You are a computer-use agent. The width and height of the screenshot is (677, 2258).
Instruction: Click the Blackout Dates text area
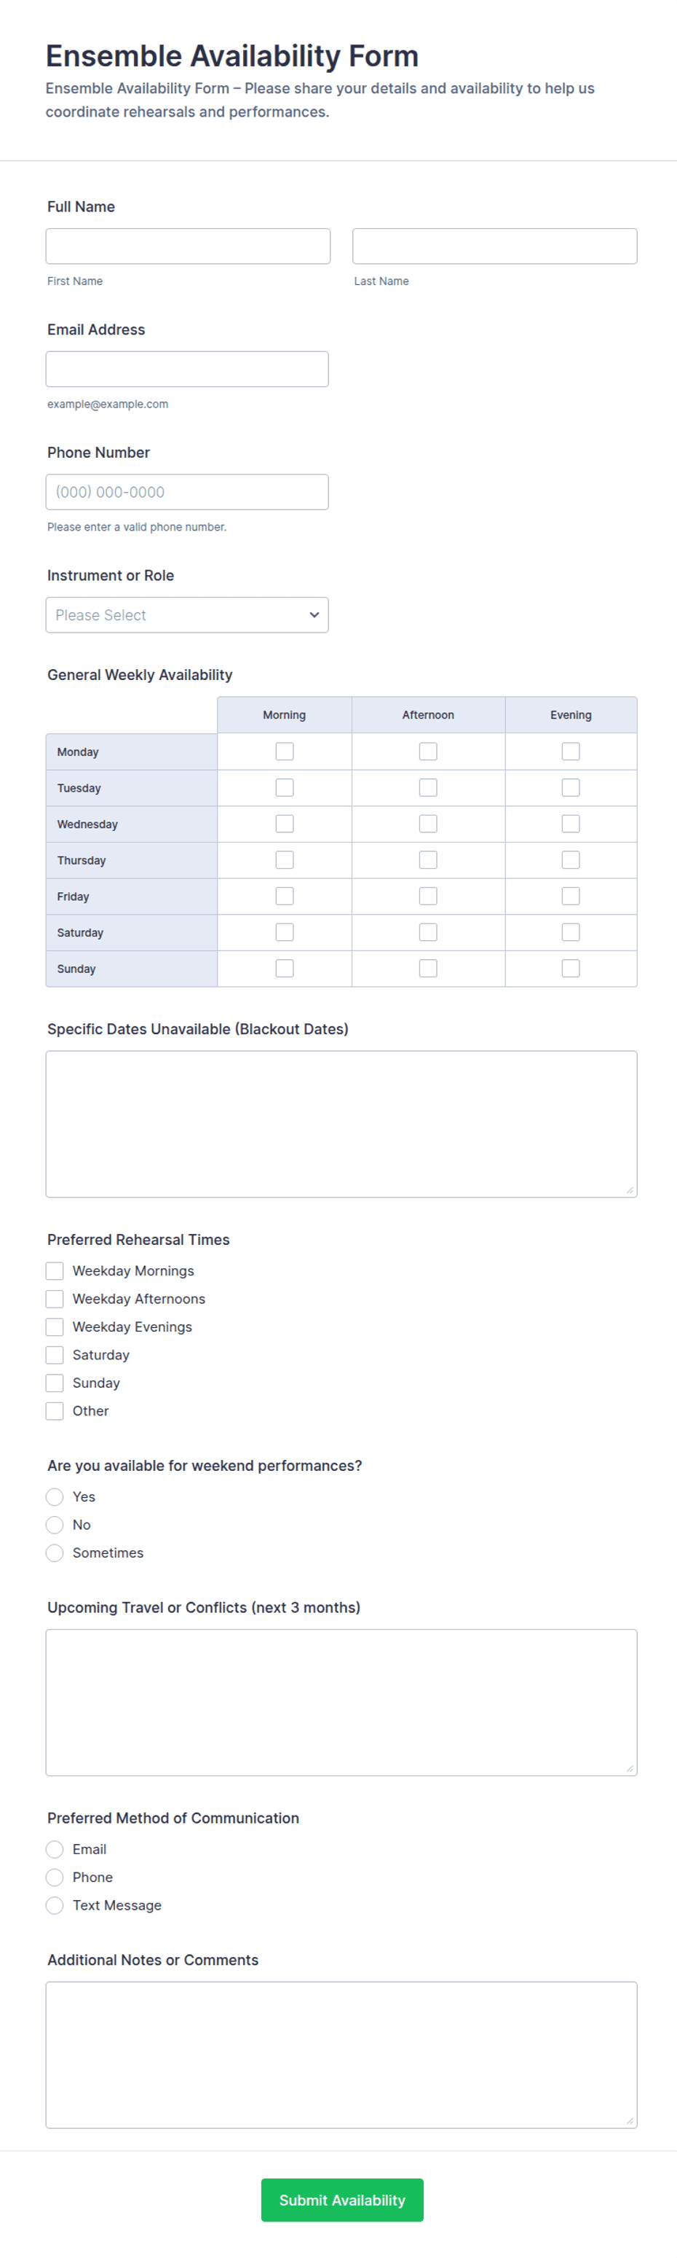pyautogui.click(x=341, y=1124)
